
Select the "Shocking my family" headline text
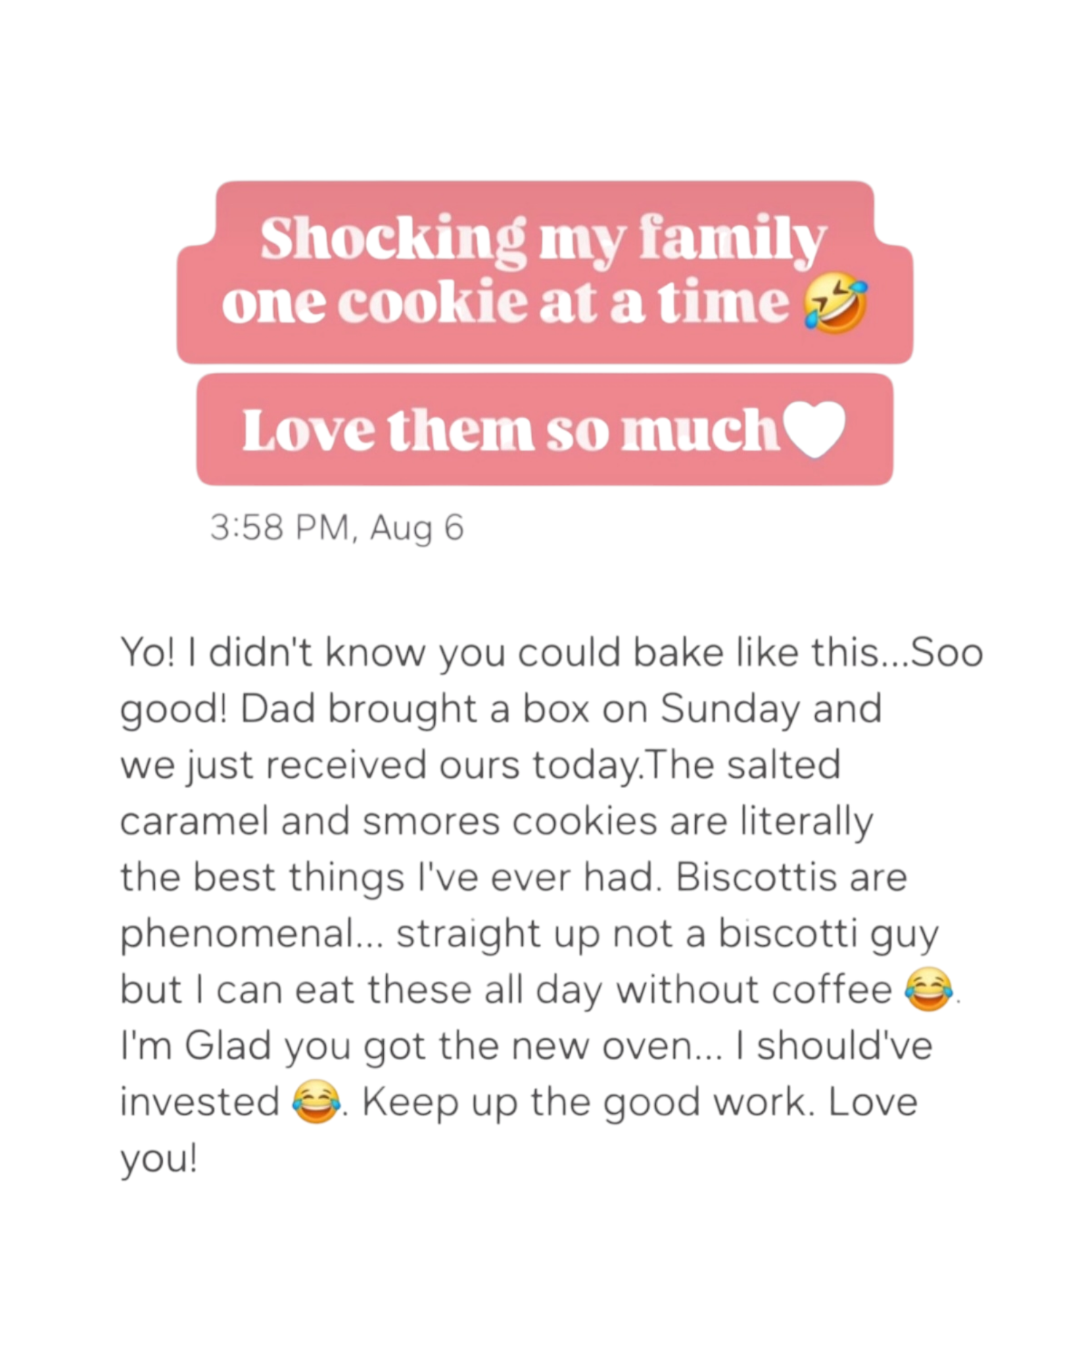tap(543, 239)
